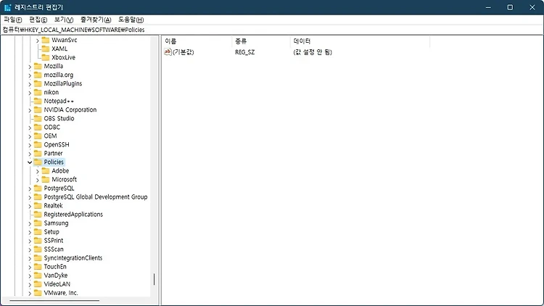Select the ODBC folder icon
544x306 pixels.
click(x=38, y=127)
